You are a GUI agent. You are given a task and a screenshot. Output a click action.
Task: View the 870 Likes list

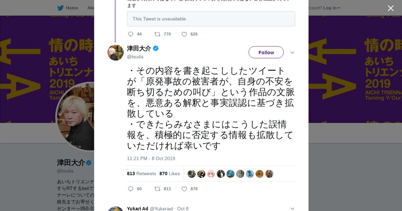tap(170, 173)
